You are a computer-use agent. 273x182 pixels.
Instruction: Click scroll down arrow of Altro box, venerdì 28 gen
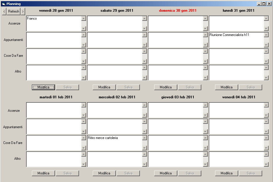pos(84,78)
